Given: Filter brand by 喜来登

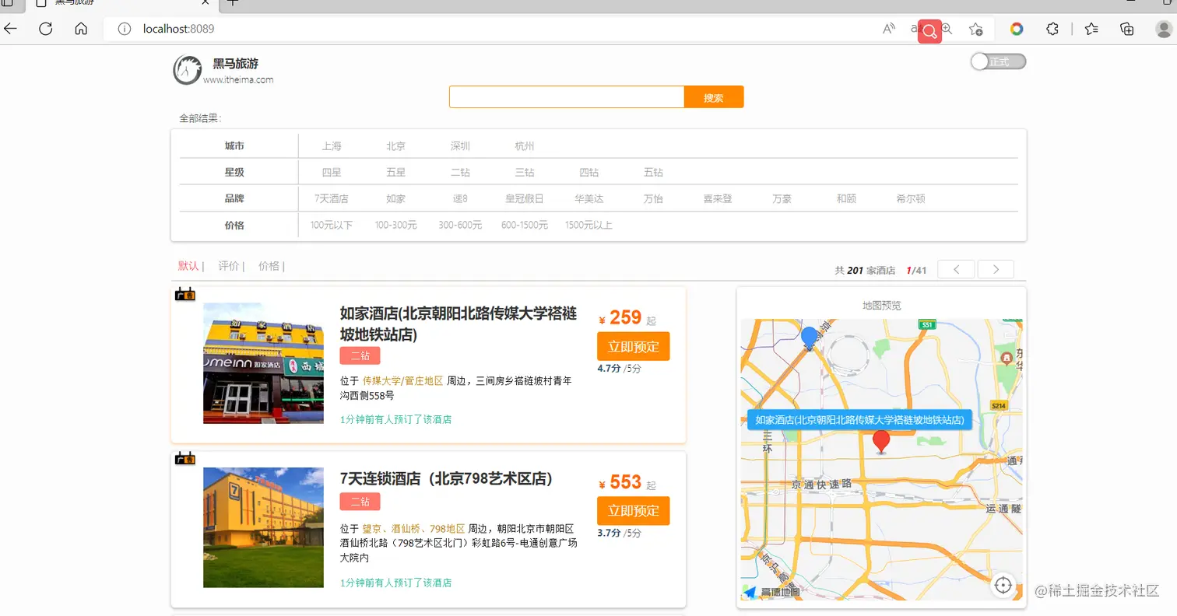Looking at the screenshot, I should click(x=718, y=199).
